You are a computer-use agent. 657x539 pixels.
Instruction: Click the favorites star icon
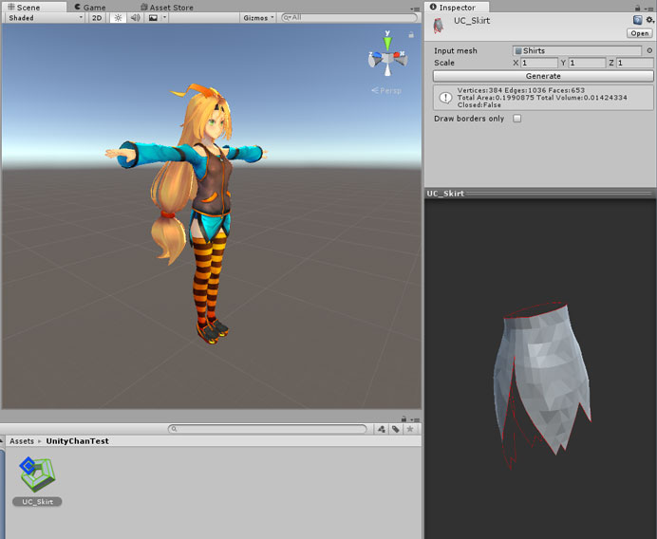(410, 429)
